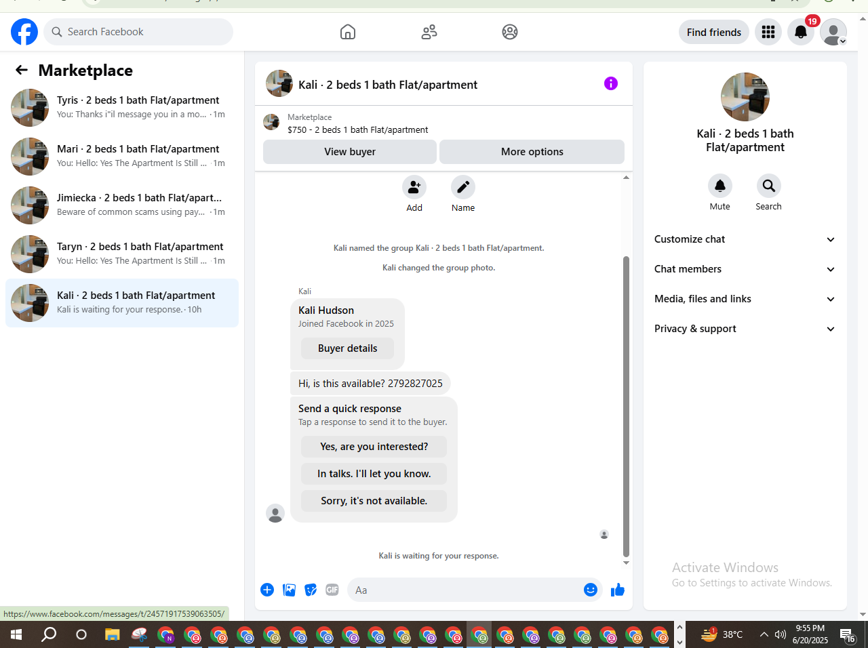Click the 9:55 PM clock
Screen dimensions: 868x648
[810, 628]
